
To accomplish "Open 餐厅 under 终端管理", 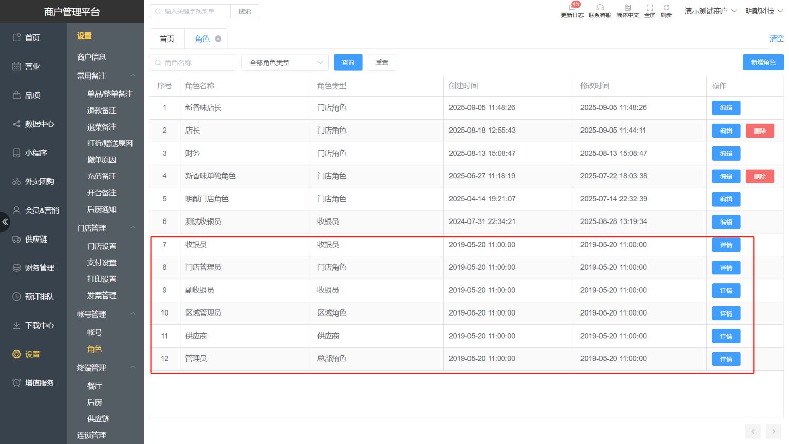I will coord(95,386).
